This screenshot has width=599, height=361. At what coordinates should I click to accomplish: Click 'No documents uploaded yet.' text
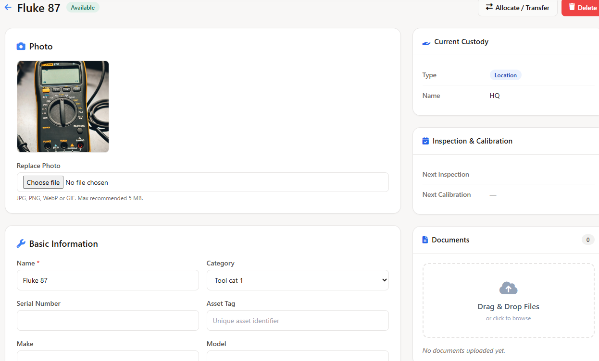coord(463,351)
